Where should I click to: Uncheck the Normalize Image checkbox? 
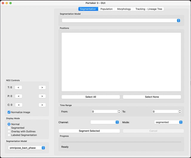9,112
